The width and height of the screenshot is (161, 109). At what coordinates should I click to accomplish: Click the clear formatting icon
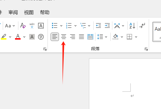point(23,26)
